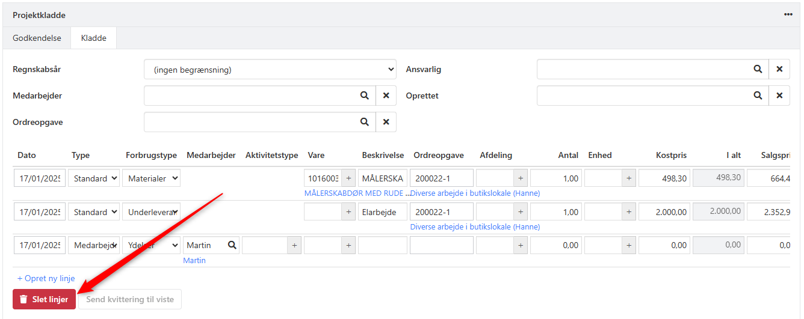Open the MÅLERSKABDØR MED RUDE link

click(355, 193)
